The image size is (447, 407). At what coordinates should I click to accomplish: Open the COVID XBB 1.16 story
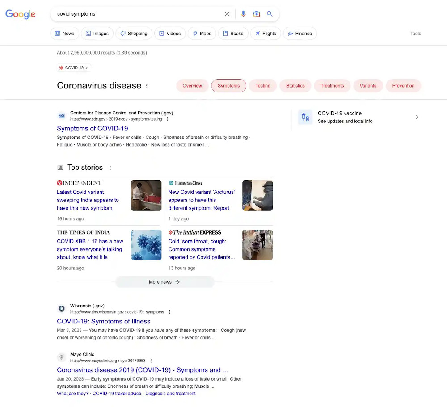(90, 249)
